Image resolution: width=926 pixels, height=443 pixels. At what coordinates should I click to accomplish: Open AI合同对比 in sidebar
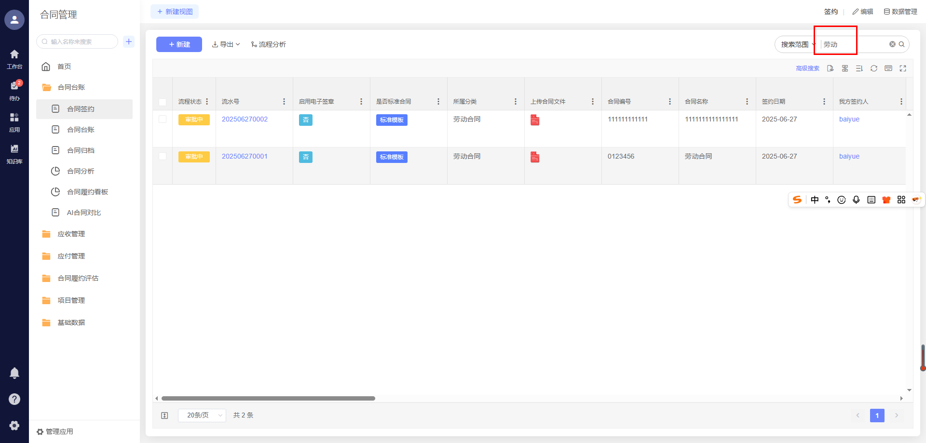click(x=83, y=213)
